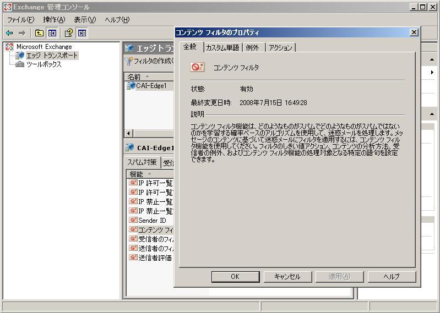This screenshot has height=313, width=440.
Task: Click the second IP 禁止一覧 feature icon
Action: pos(133,211)
